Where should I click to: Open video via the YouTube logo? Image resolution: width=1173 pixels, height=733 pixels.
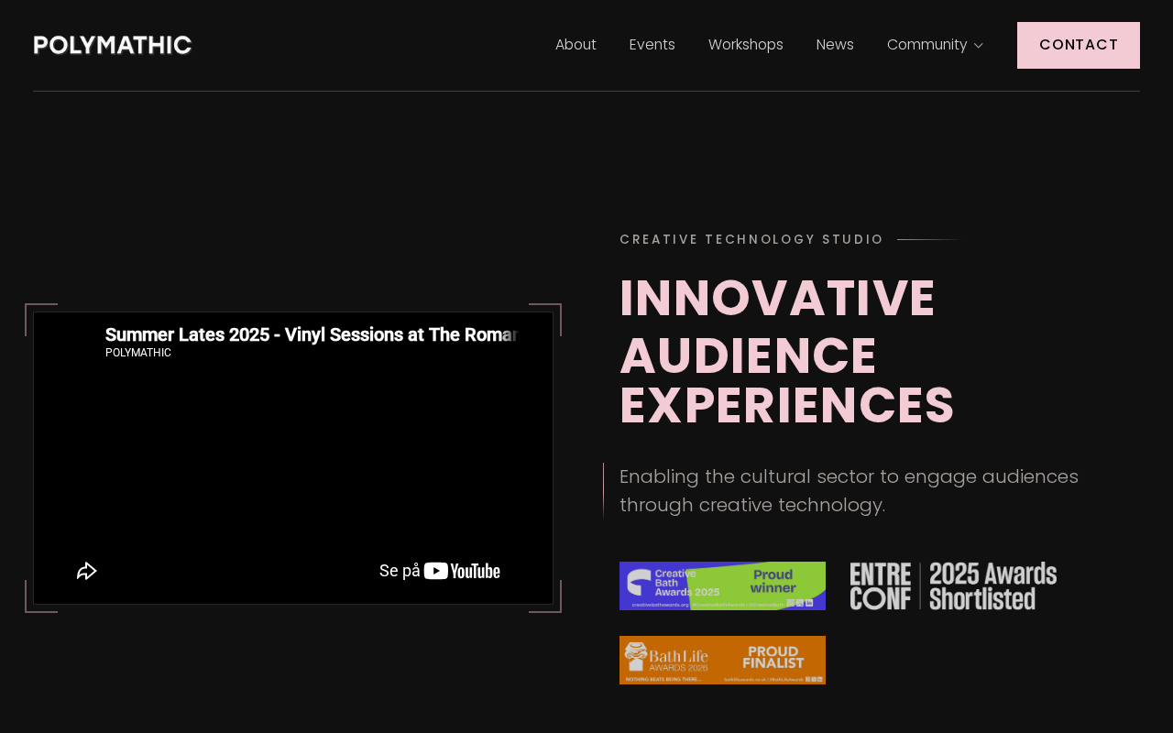462,571
